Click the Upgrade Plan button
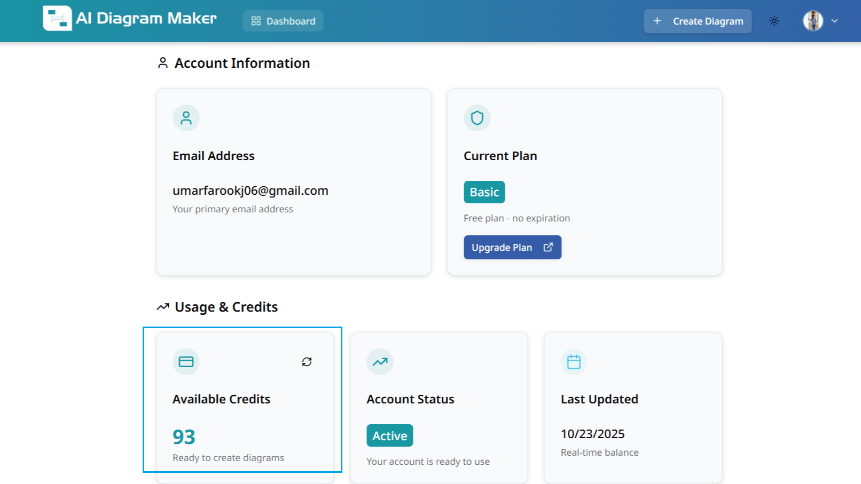The width and height of the screenshot is (861, 484). click(x=512, y=247)
